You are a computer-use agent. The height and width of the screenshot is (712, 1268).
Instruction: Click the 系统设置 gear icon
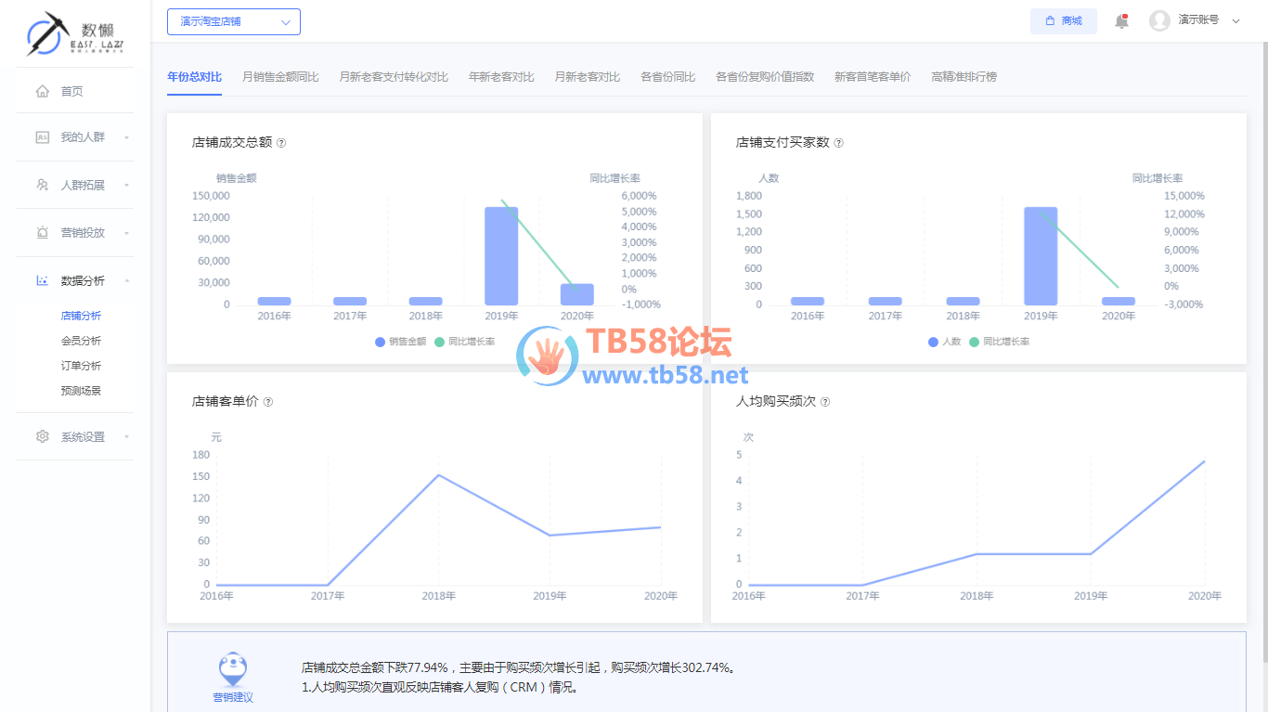[x=42, y=436]
